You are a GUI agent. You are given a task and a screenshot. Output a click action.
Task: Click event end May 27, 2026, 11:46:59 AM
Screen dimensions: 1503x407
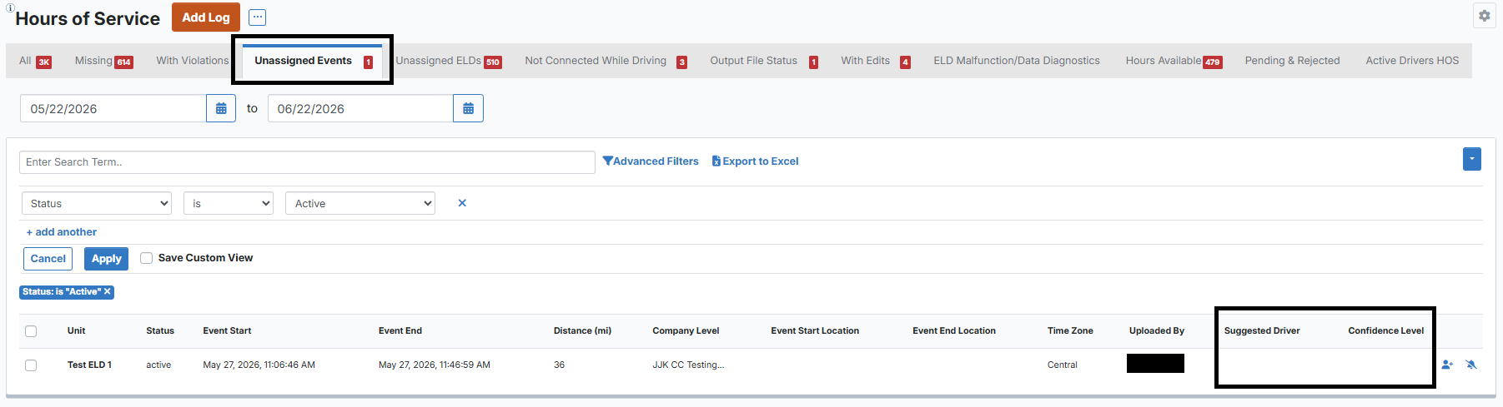(x=434, y=365)
